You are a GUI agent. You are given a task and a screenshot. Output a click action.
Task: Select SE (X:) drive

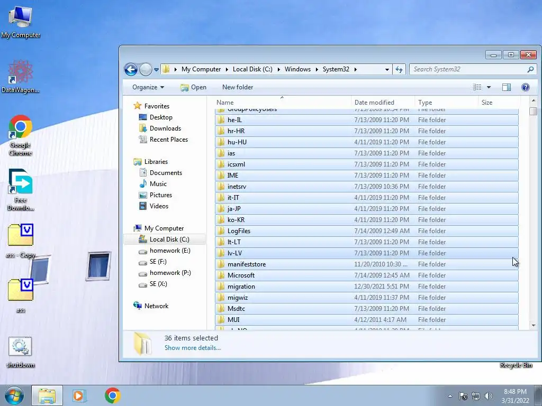point(158,284)
